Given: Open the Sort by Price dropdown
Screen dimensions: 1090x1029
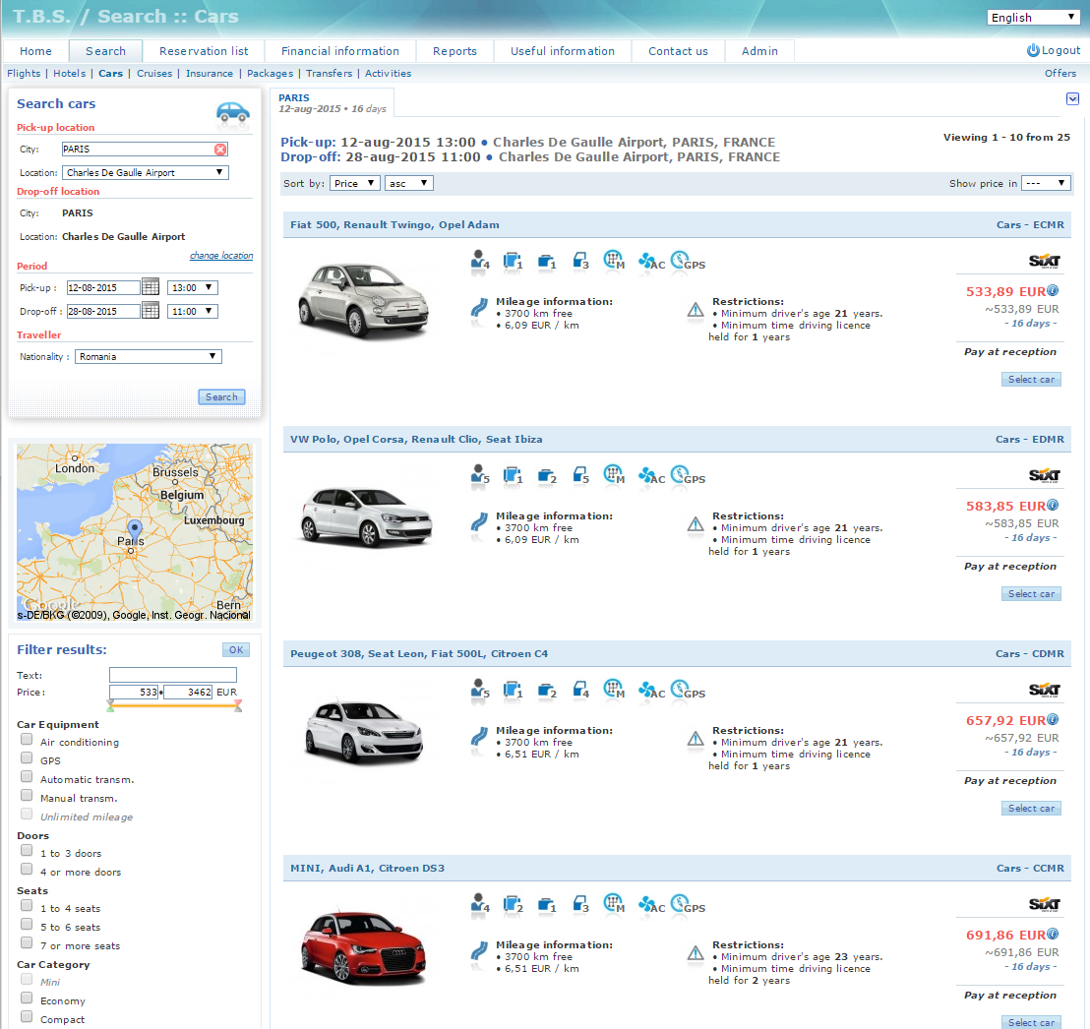Looking at the screenshot, I should (x=354, y=184).
